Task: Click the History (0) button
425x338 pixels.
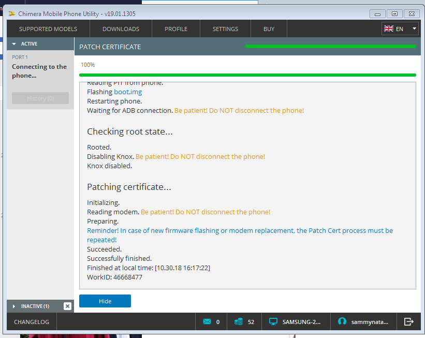Action: point(40,98)
